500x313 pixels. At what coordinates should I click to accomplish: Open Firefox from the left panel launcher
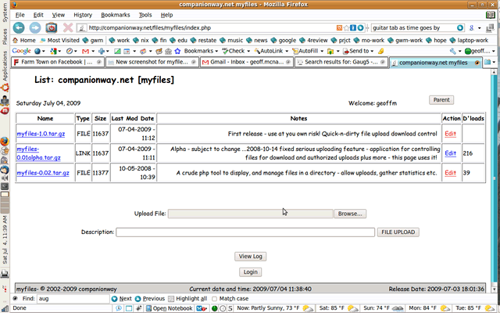pos(5,141)
